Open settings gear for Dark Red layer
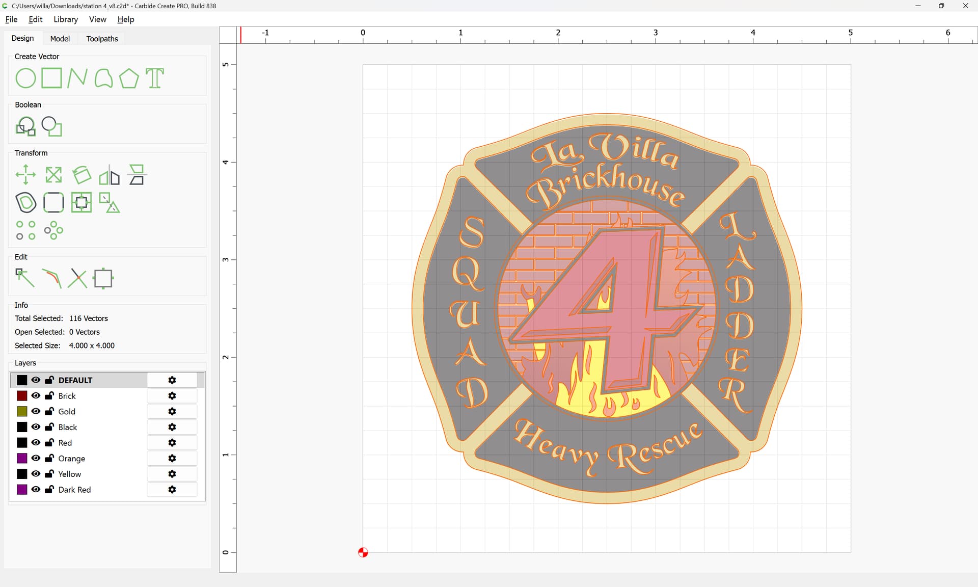 pos(172,490)
